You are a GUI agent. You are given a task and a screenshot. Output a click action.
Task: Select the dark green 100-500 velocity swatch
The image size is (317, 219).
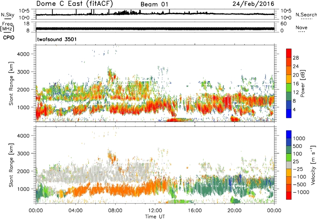(289, 150)
